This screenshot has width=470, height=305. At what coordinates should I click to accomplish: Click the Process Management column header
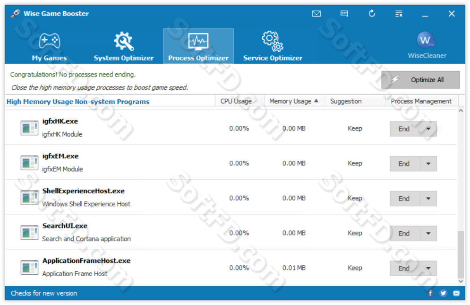coord(421,101)
